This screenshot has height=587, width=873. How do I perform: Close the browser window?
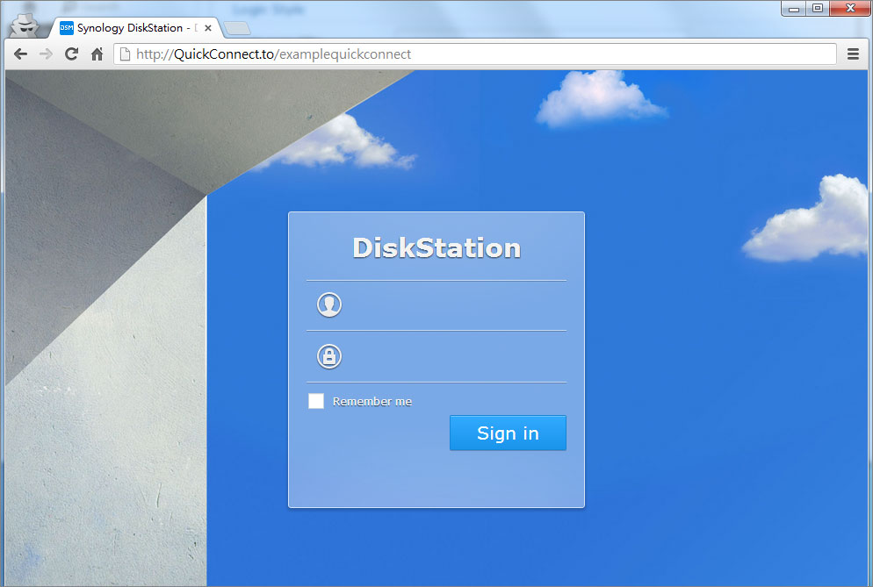[x=850, y=9]
